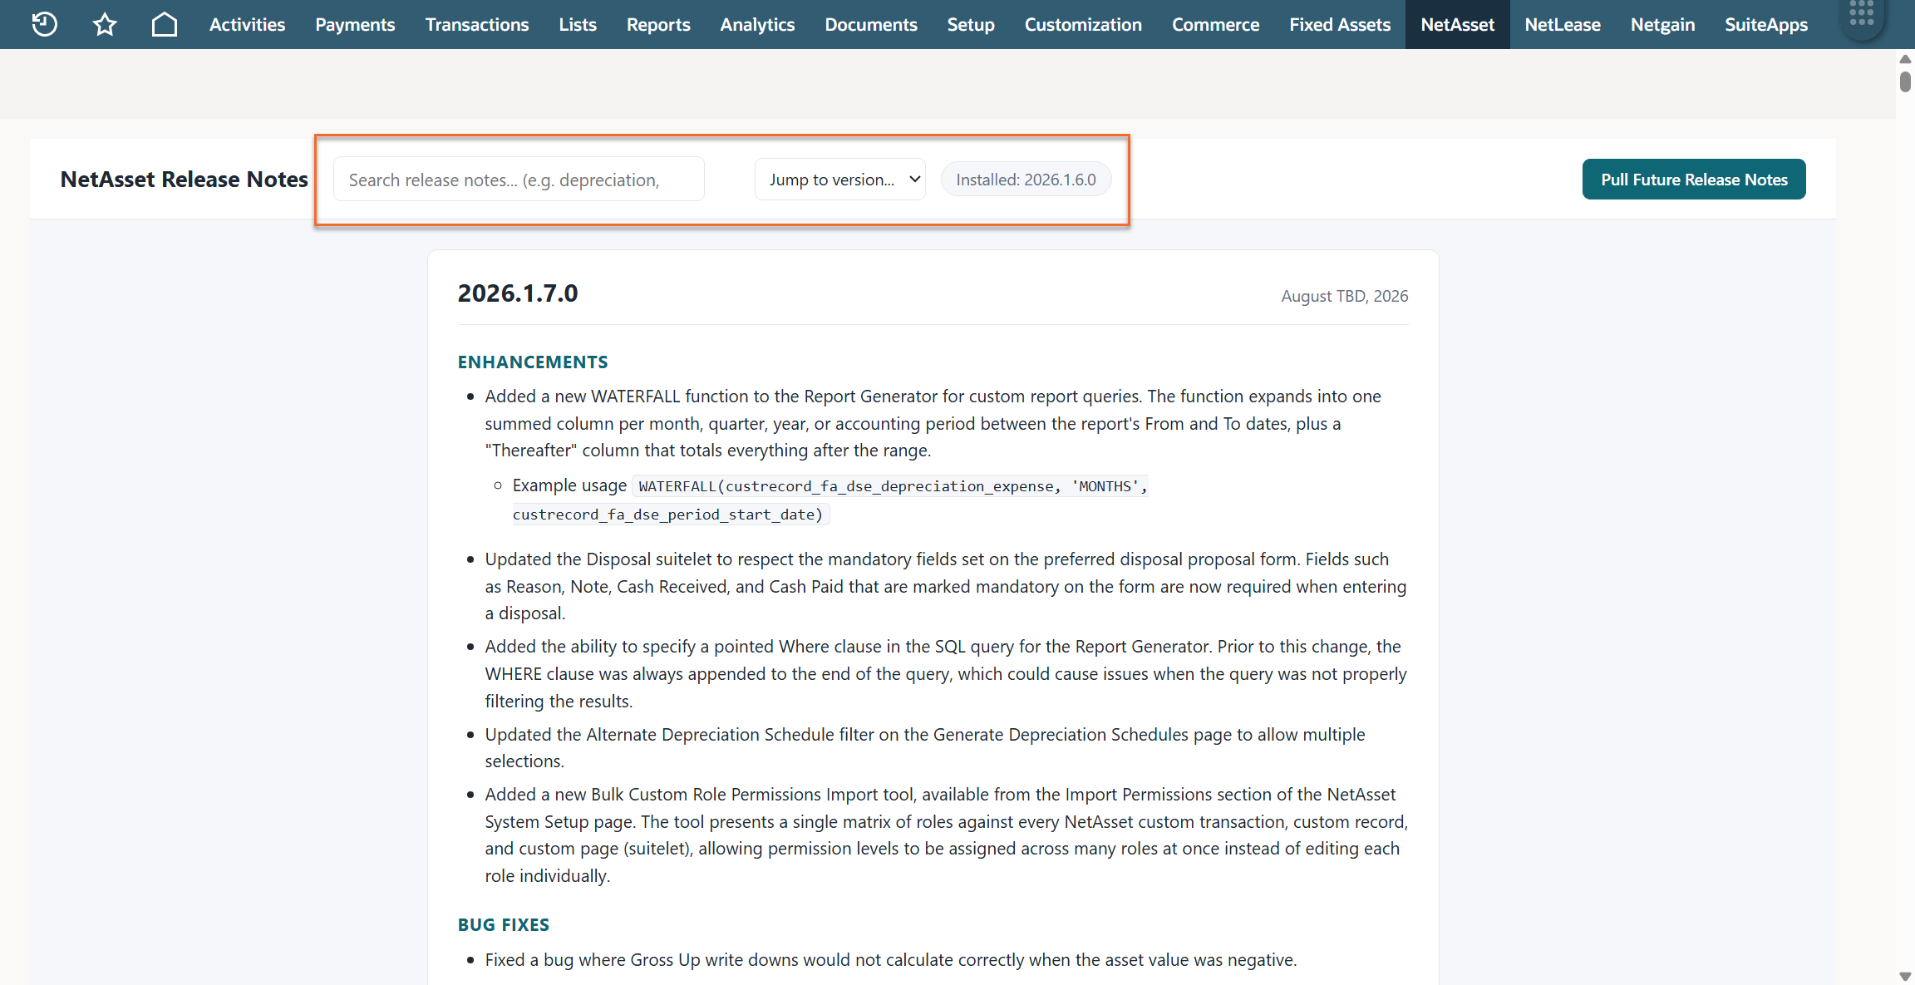Open the Reports menu
1915x985 pixels.
658,24
